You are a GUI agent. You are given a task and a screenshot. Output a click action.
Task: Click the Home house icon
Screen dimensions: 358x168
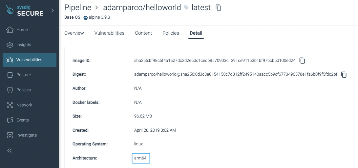(10, 29)
